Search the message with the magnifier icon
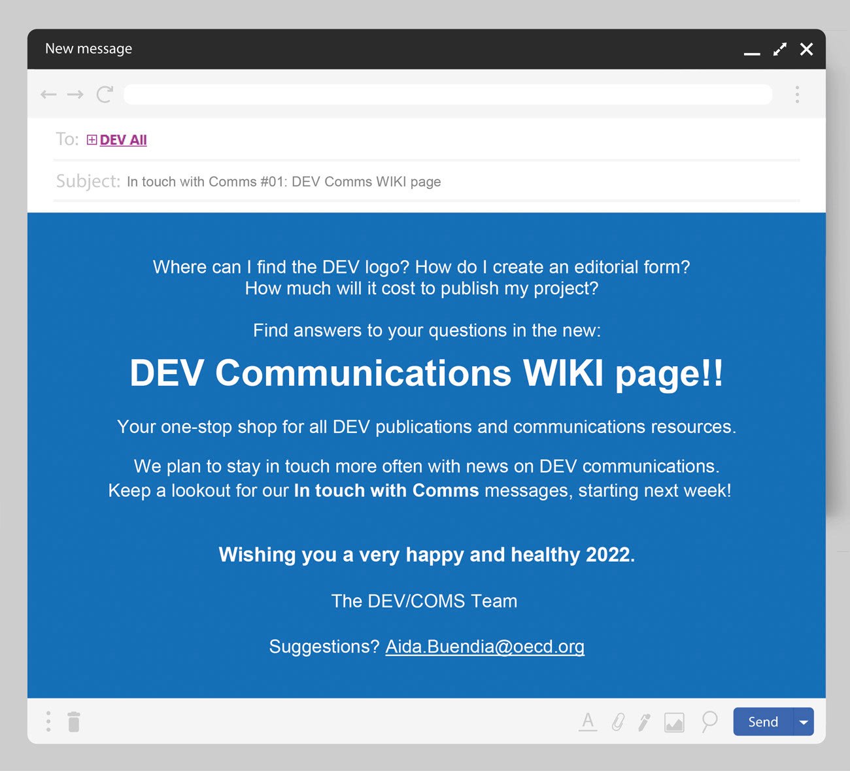Viewport: 850px width, 771px height. pyautogui.click(x=709, y=721)
